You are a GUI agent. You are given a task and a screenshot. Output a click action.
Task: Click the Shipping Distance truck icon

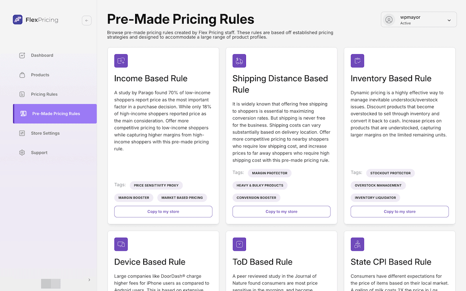pyautogui.click(x=239, y=61)
